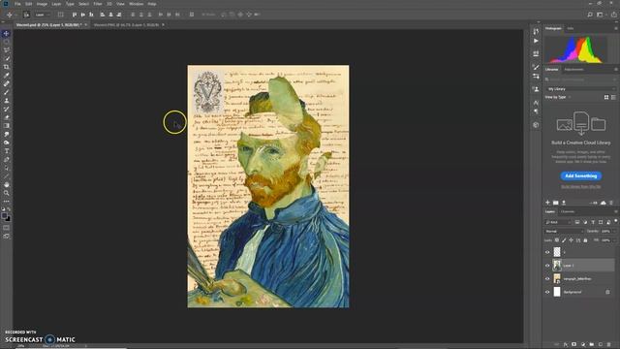Select the Magic Wand tool
620x349 pixels.
click(7, 58)
